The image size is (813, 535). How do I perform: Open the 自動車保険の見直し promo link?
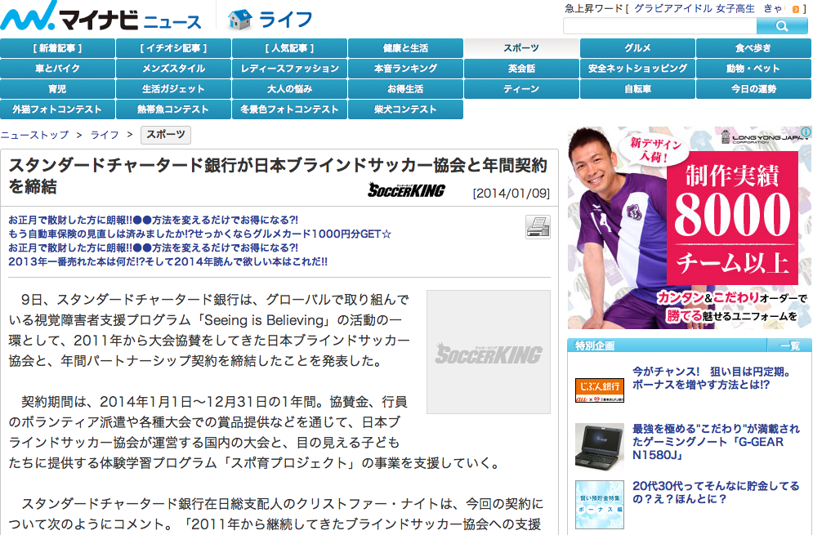[x=200, y=234]
